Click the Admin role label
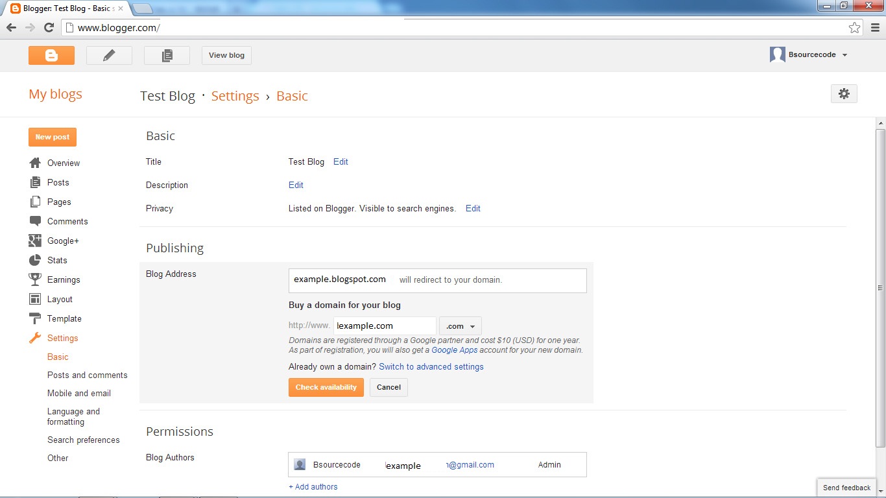This screenshot has width=886, height=498. (549, 464)
